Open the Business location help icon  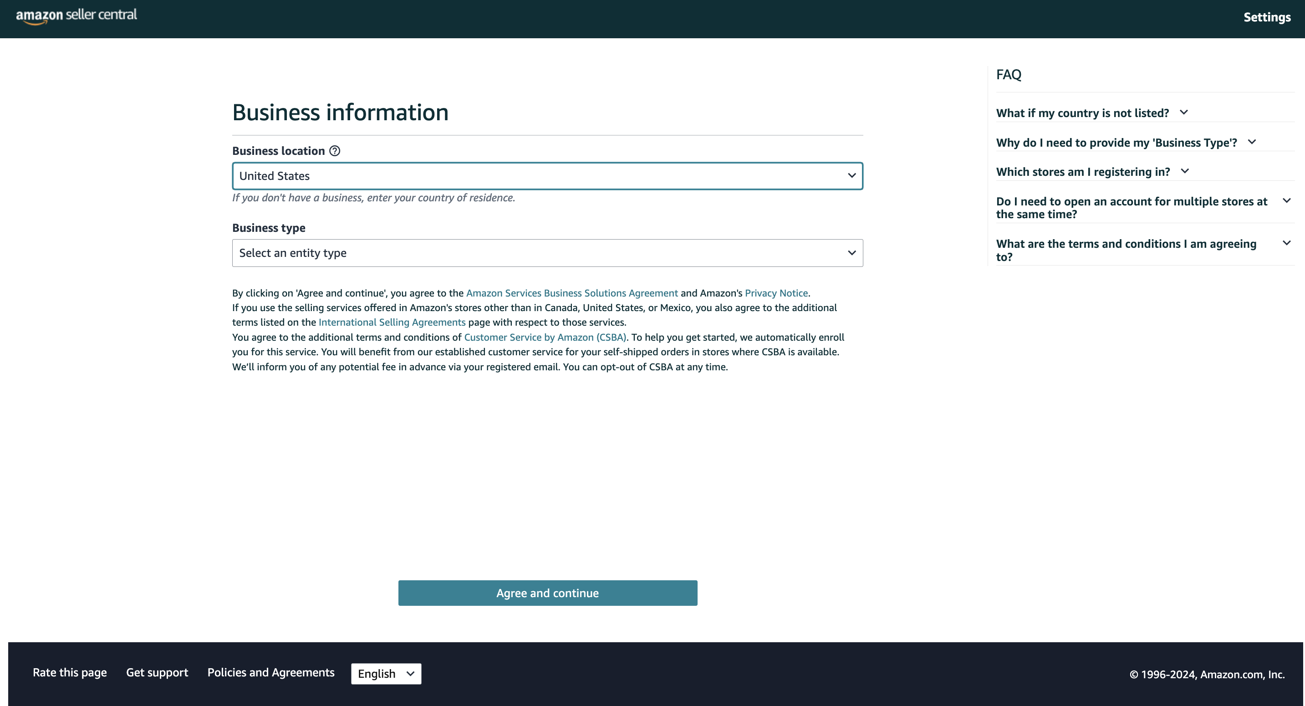pos(335,151)
